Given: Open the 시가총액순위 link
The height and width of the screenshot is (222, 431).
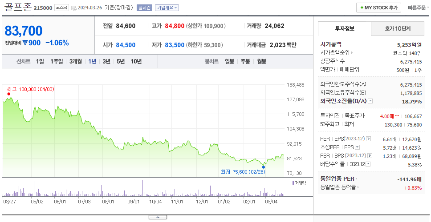Looking at the screenshot, I should 335,53.
